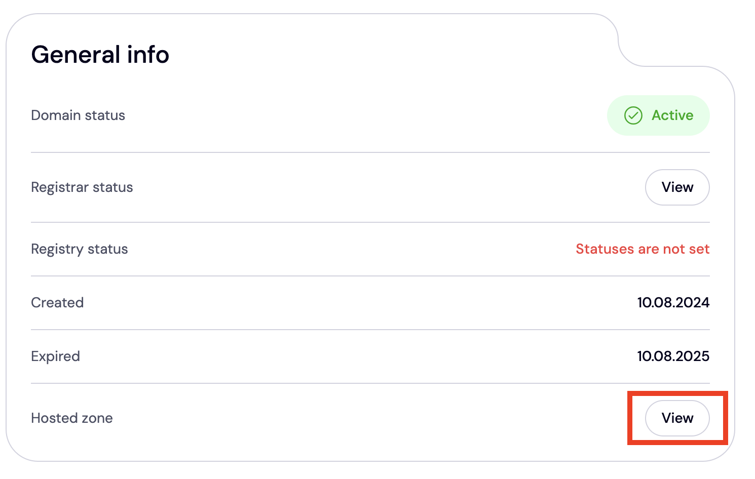This screenshot has height=479, width=755.
Task: Select the expiry date 10.08.2025
Action: pyautogui.click(x=673, y=356)
